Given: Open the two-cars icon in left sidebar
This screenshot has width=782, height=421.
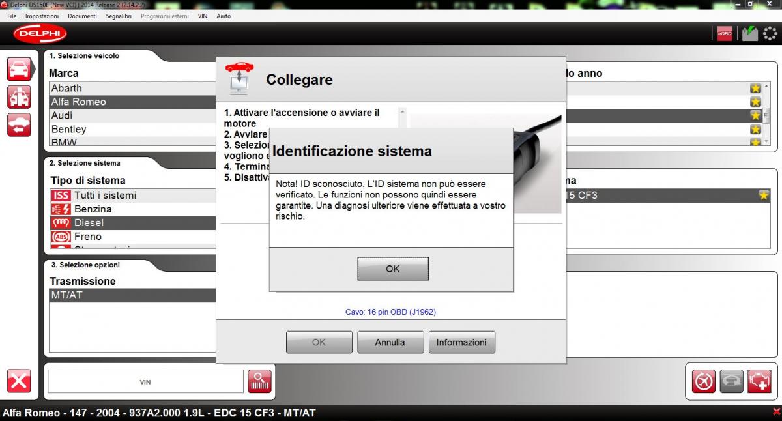Looking at the screenshot, I should tap(19, 96).
